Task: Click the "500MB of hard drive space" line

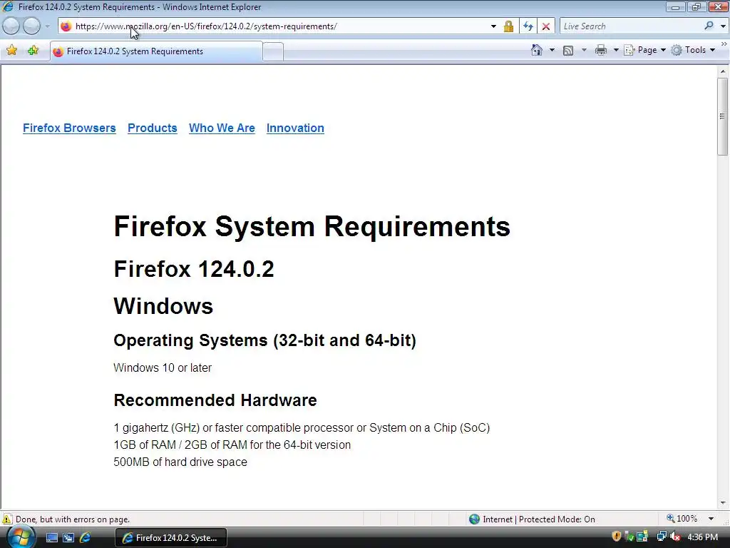Action: point(180,462)
